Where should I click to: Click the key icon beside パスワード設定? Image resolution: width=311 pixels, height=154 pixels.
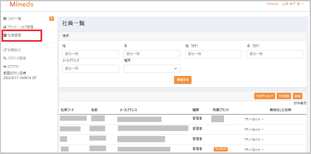(x=5, y=58)
